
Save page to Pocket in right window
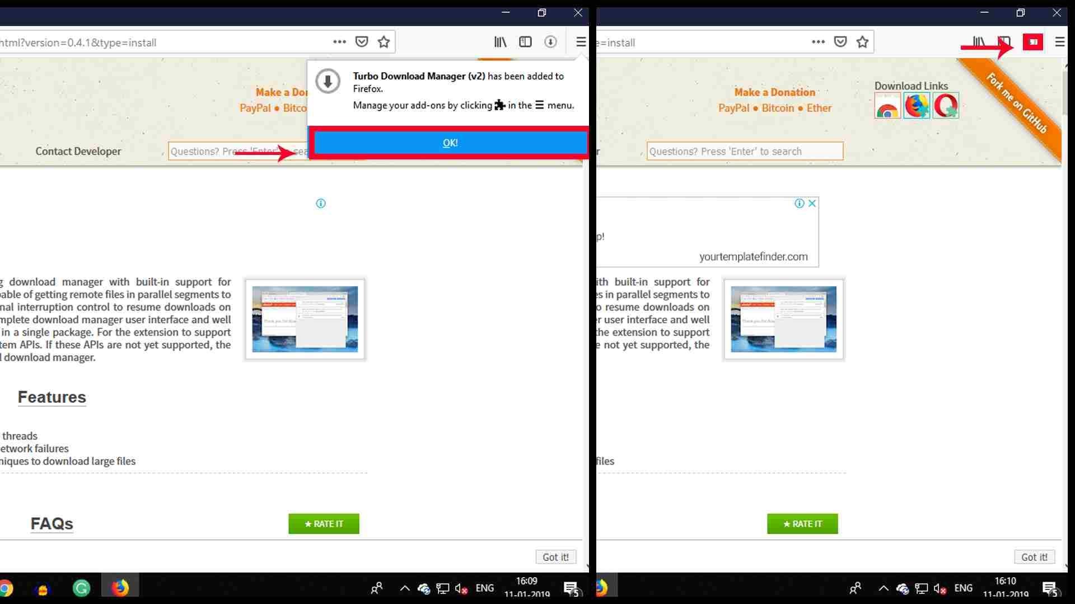click(840, 42)
